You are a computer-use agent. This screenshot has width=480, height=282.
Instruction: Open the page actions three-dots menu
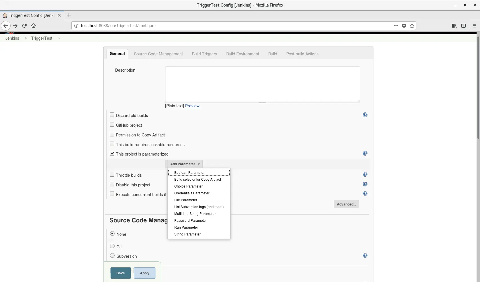[x=396, y=26]
